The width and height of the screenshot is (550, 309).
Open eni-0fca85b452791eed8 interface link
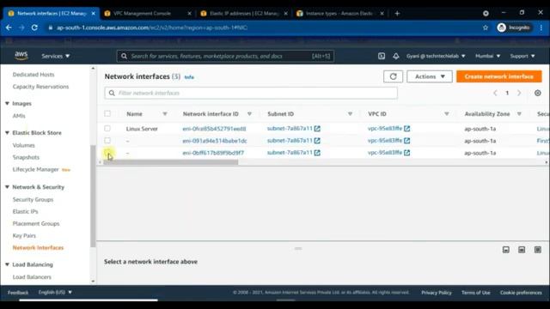pos(214,129)
